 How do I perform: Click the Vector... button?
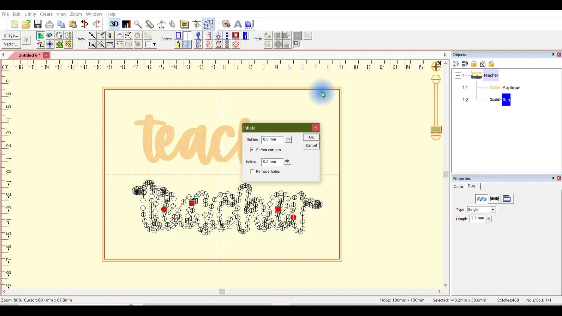click(x=11, y=44)
